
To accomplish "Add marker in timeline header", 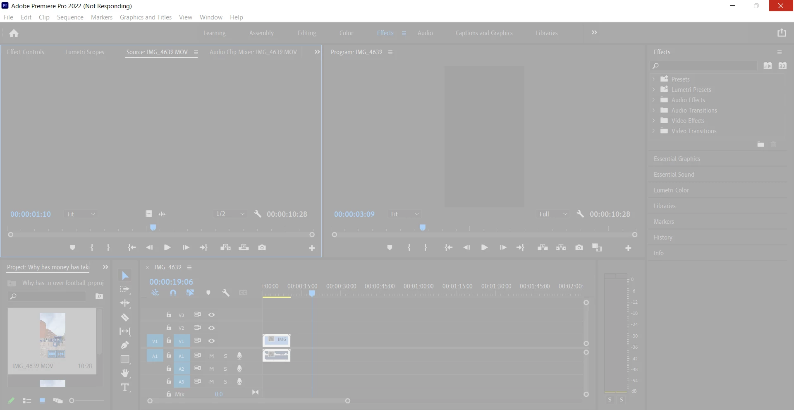I will pos(208,293).
